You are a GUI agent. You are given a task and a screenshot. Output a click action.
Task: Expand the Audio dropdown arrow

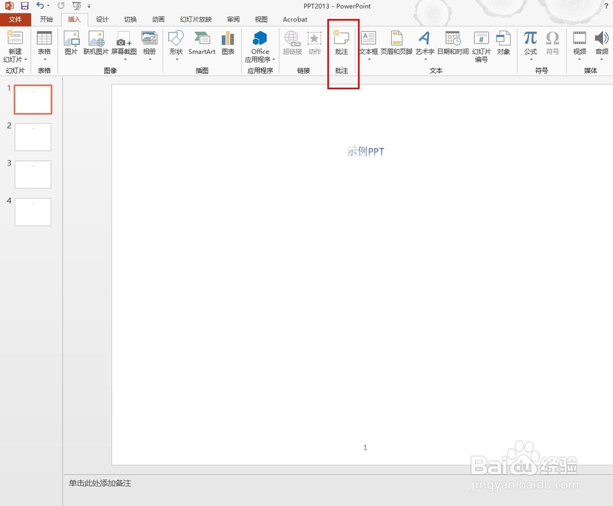click(x=602, y=59)
